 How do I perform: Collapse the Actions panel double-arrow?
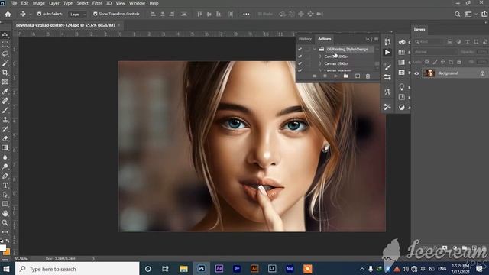(368, 39)
